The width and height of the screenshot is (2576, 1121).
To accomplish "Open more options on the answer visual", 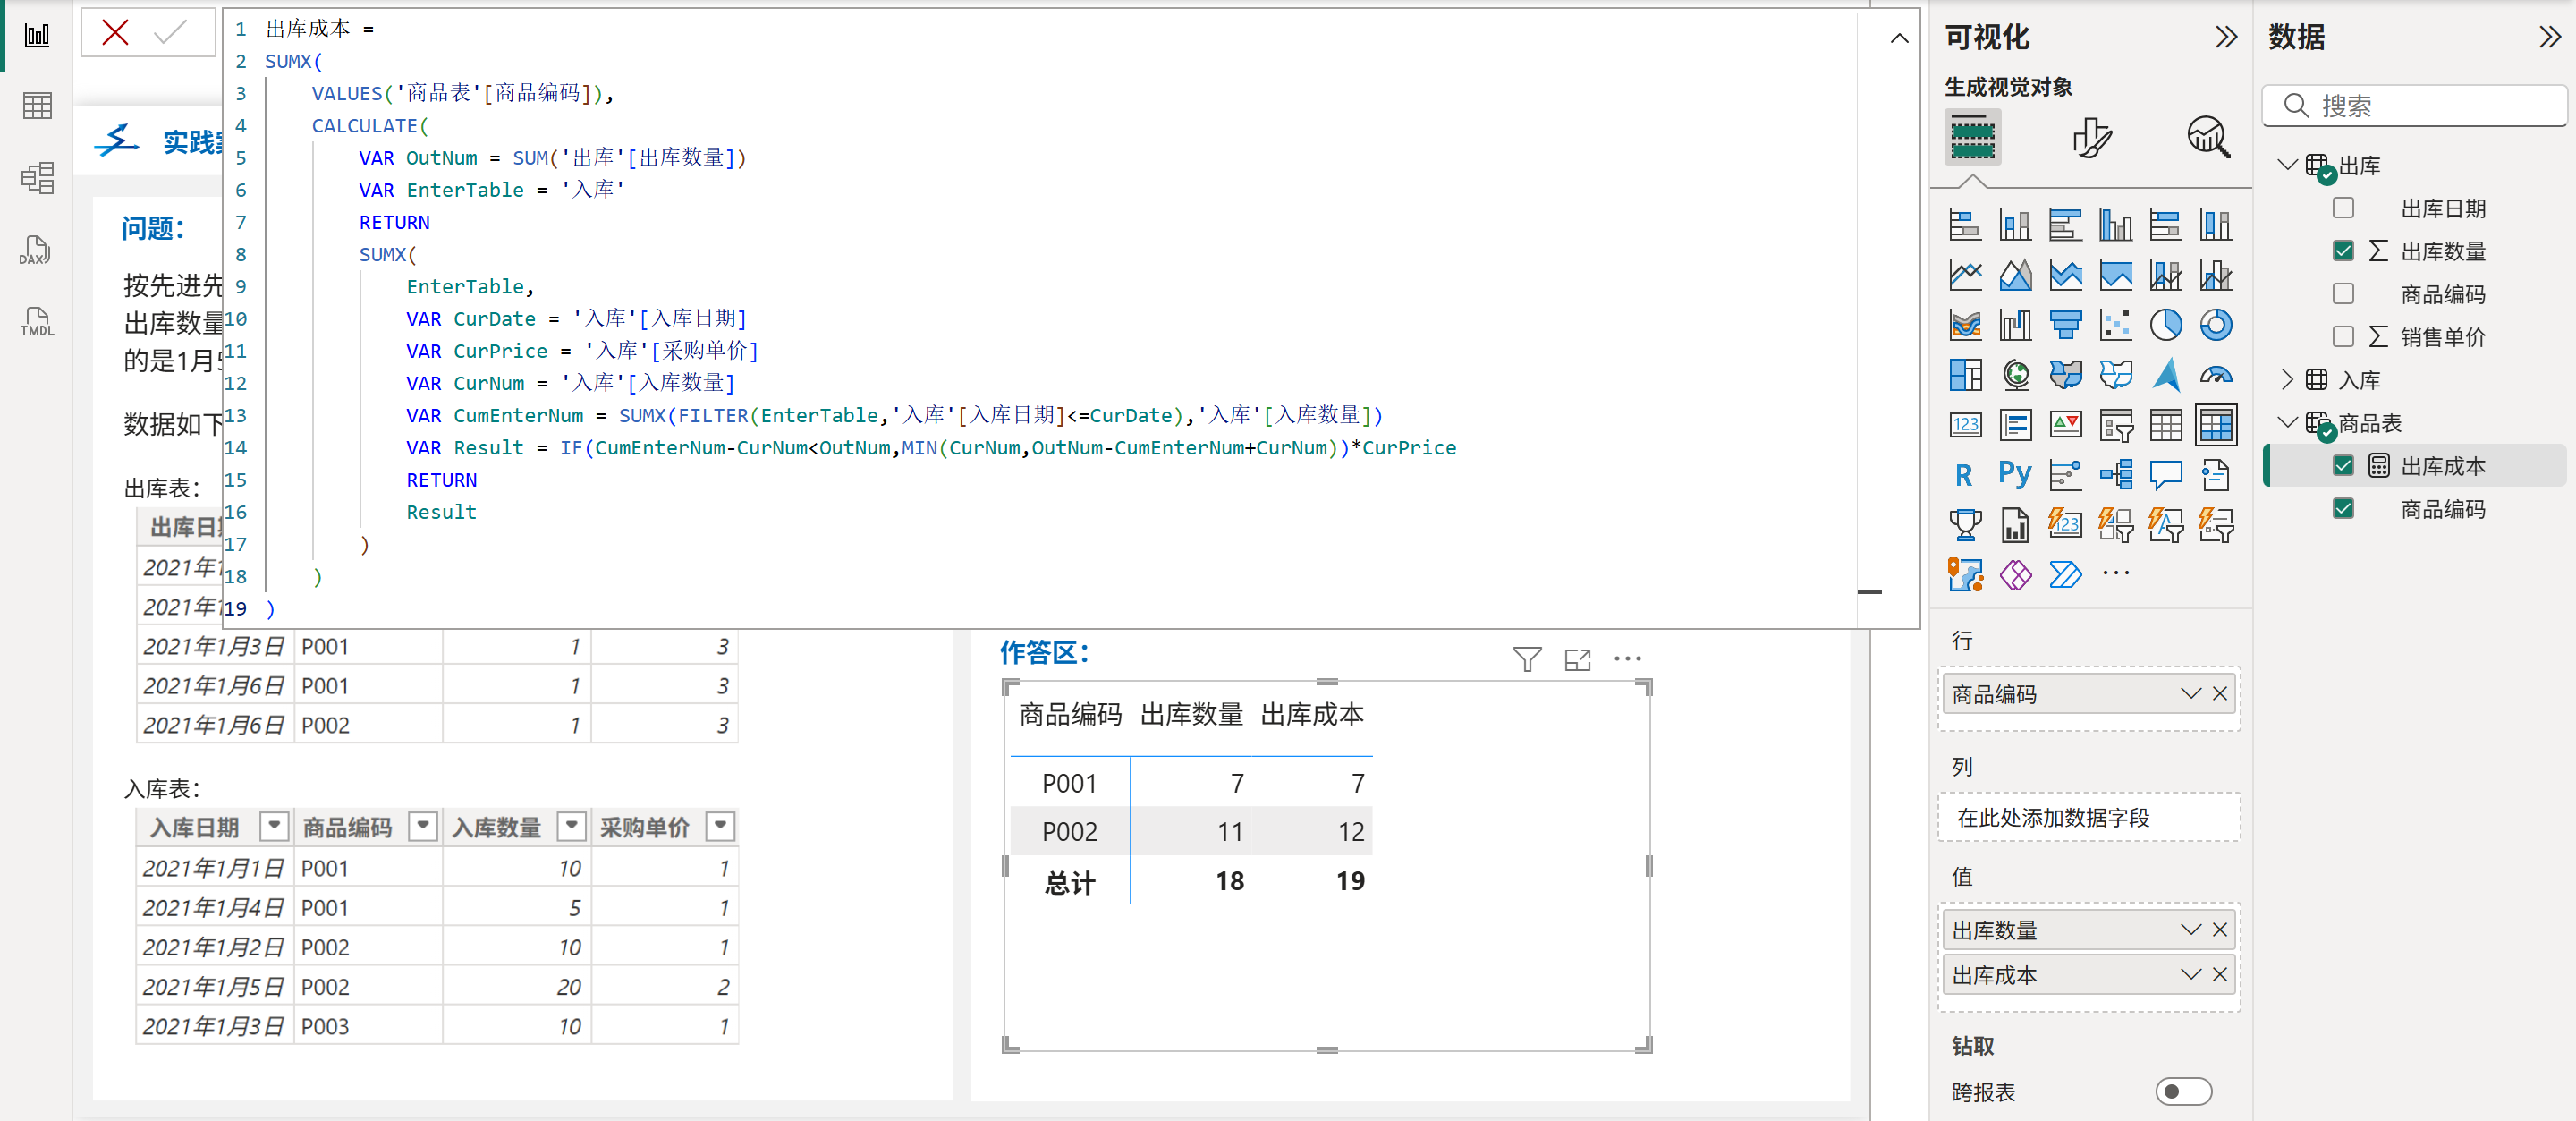I will (x=1627, y=659).
